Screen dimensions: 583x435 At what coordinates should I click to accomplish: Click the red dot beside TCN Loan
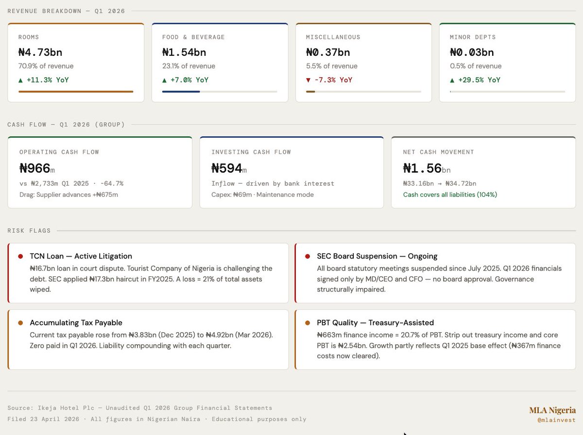20,256
